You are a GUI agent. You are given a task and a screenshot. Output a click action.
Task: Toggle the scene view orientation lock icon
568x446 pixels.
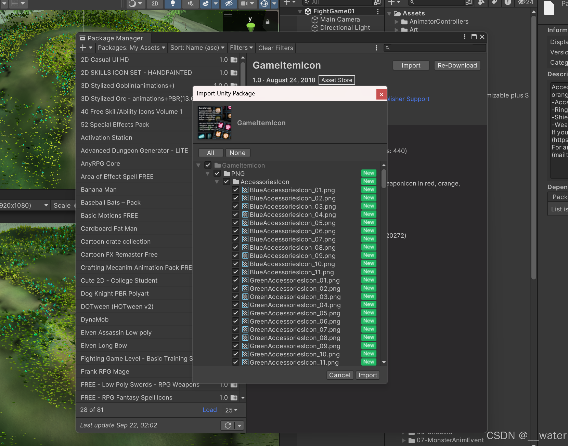click(x=268, y=22)
